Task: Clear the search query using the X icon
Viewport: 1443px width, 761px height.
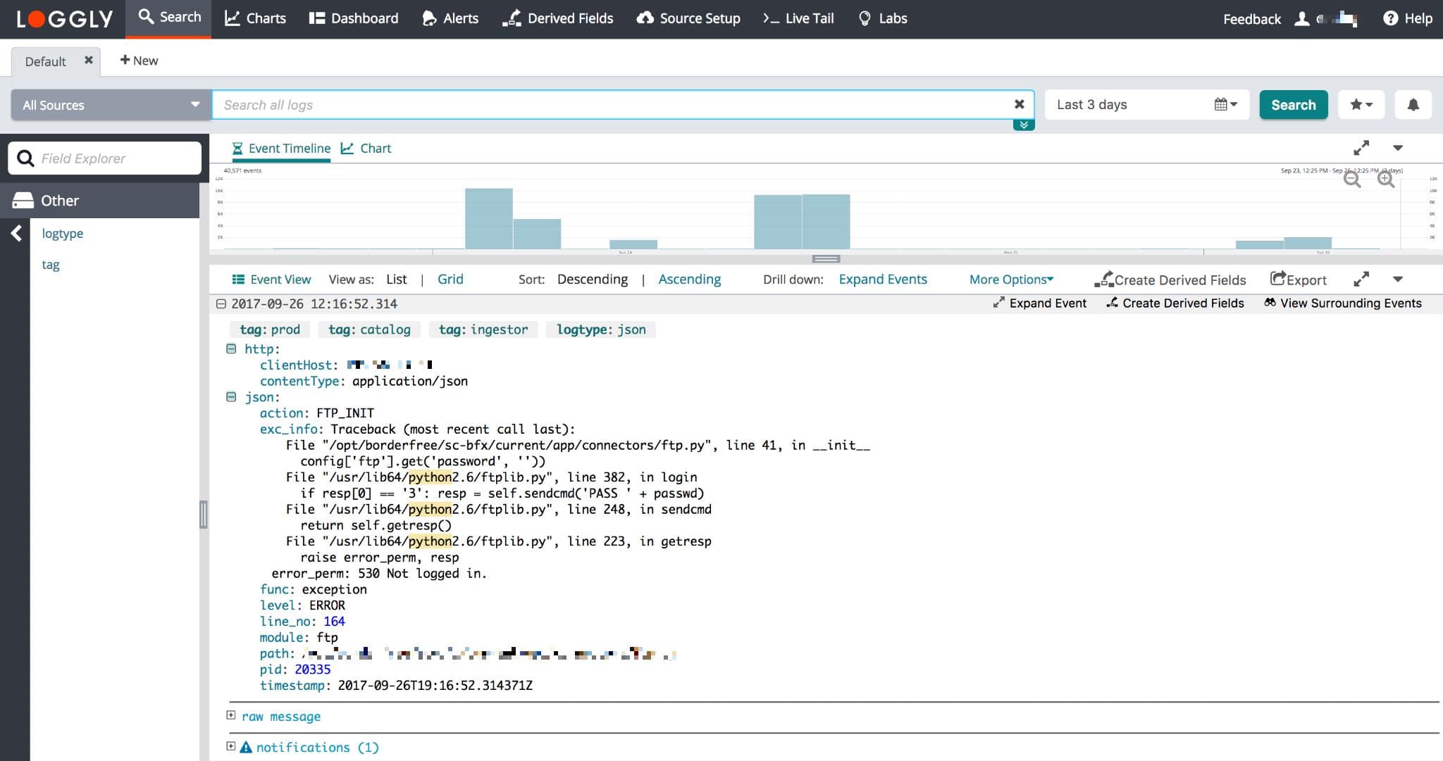Action: 1020,103
